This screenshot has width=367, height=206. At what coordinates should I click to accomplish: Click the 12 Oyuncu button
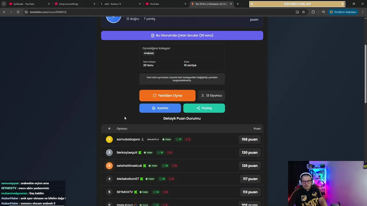[x=211, y=96]
